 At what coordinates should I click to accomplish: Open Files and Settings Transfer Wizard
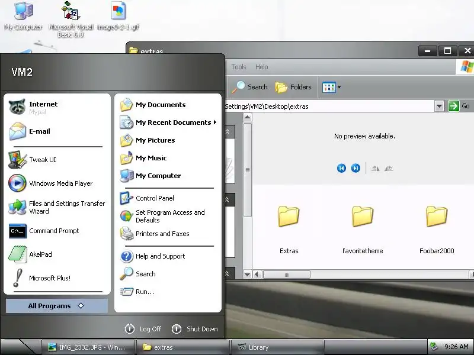click(57, 207)
